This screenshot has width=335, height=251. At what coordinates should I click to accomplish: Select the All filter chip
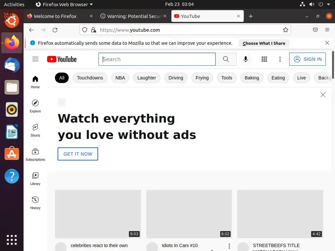click(x=62, y=78)
